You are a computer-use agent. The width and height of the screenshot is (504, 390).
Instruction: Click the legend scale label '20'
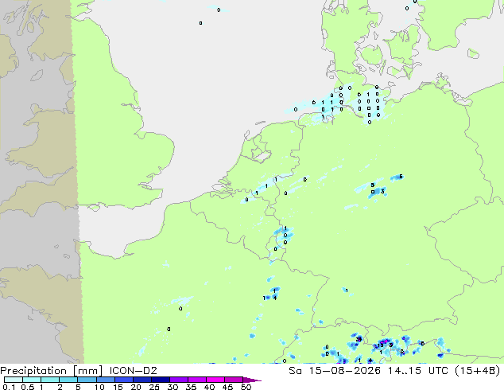(136, 387)
